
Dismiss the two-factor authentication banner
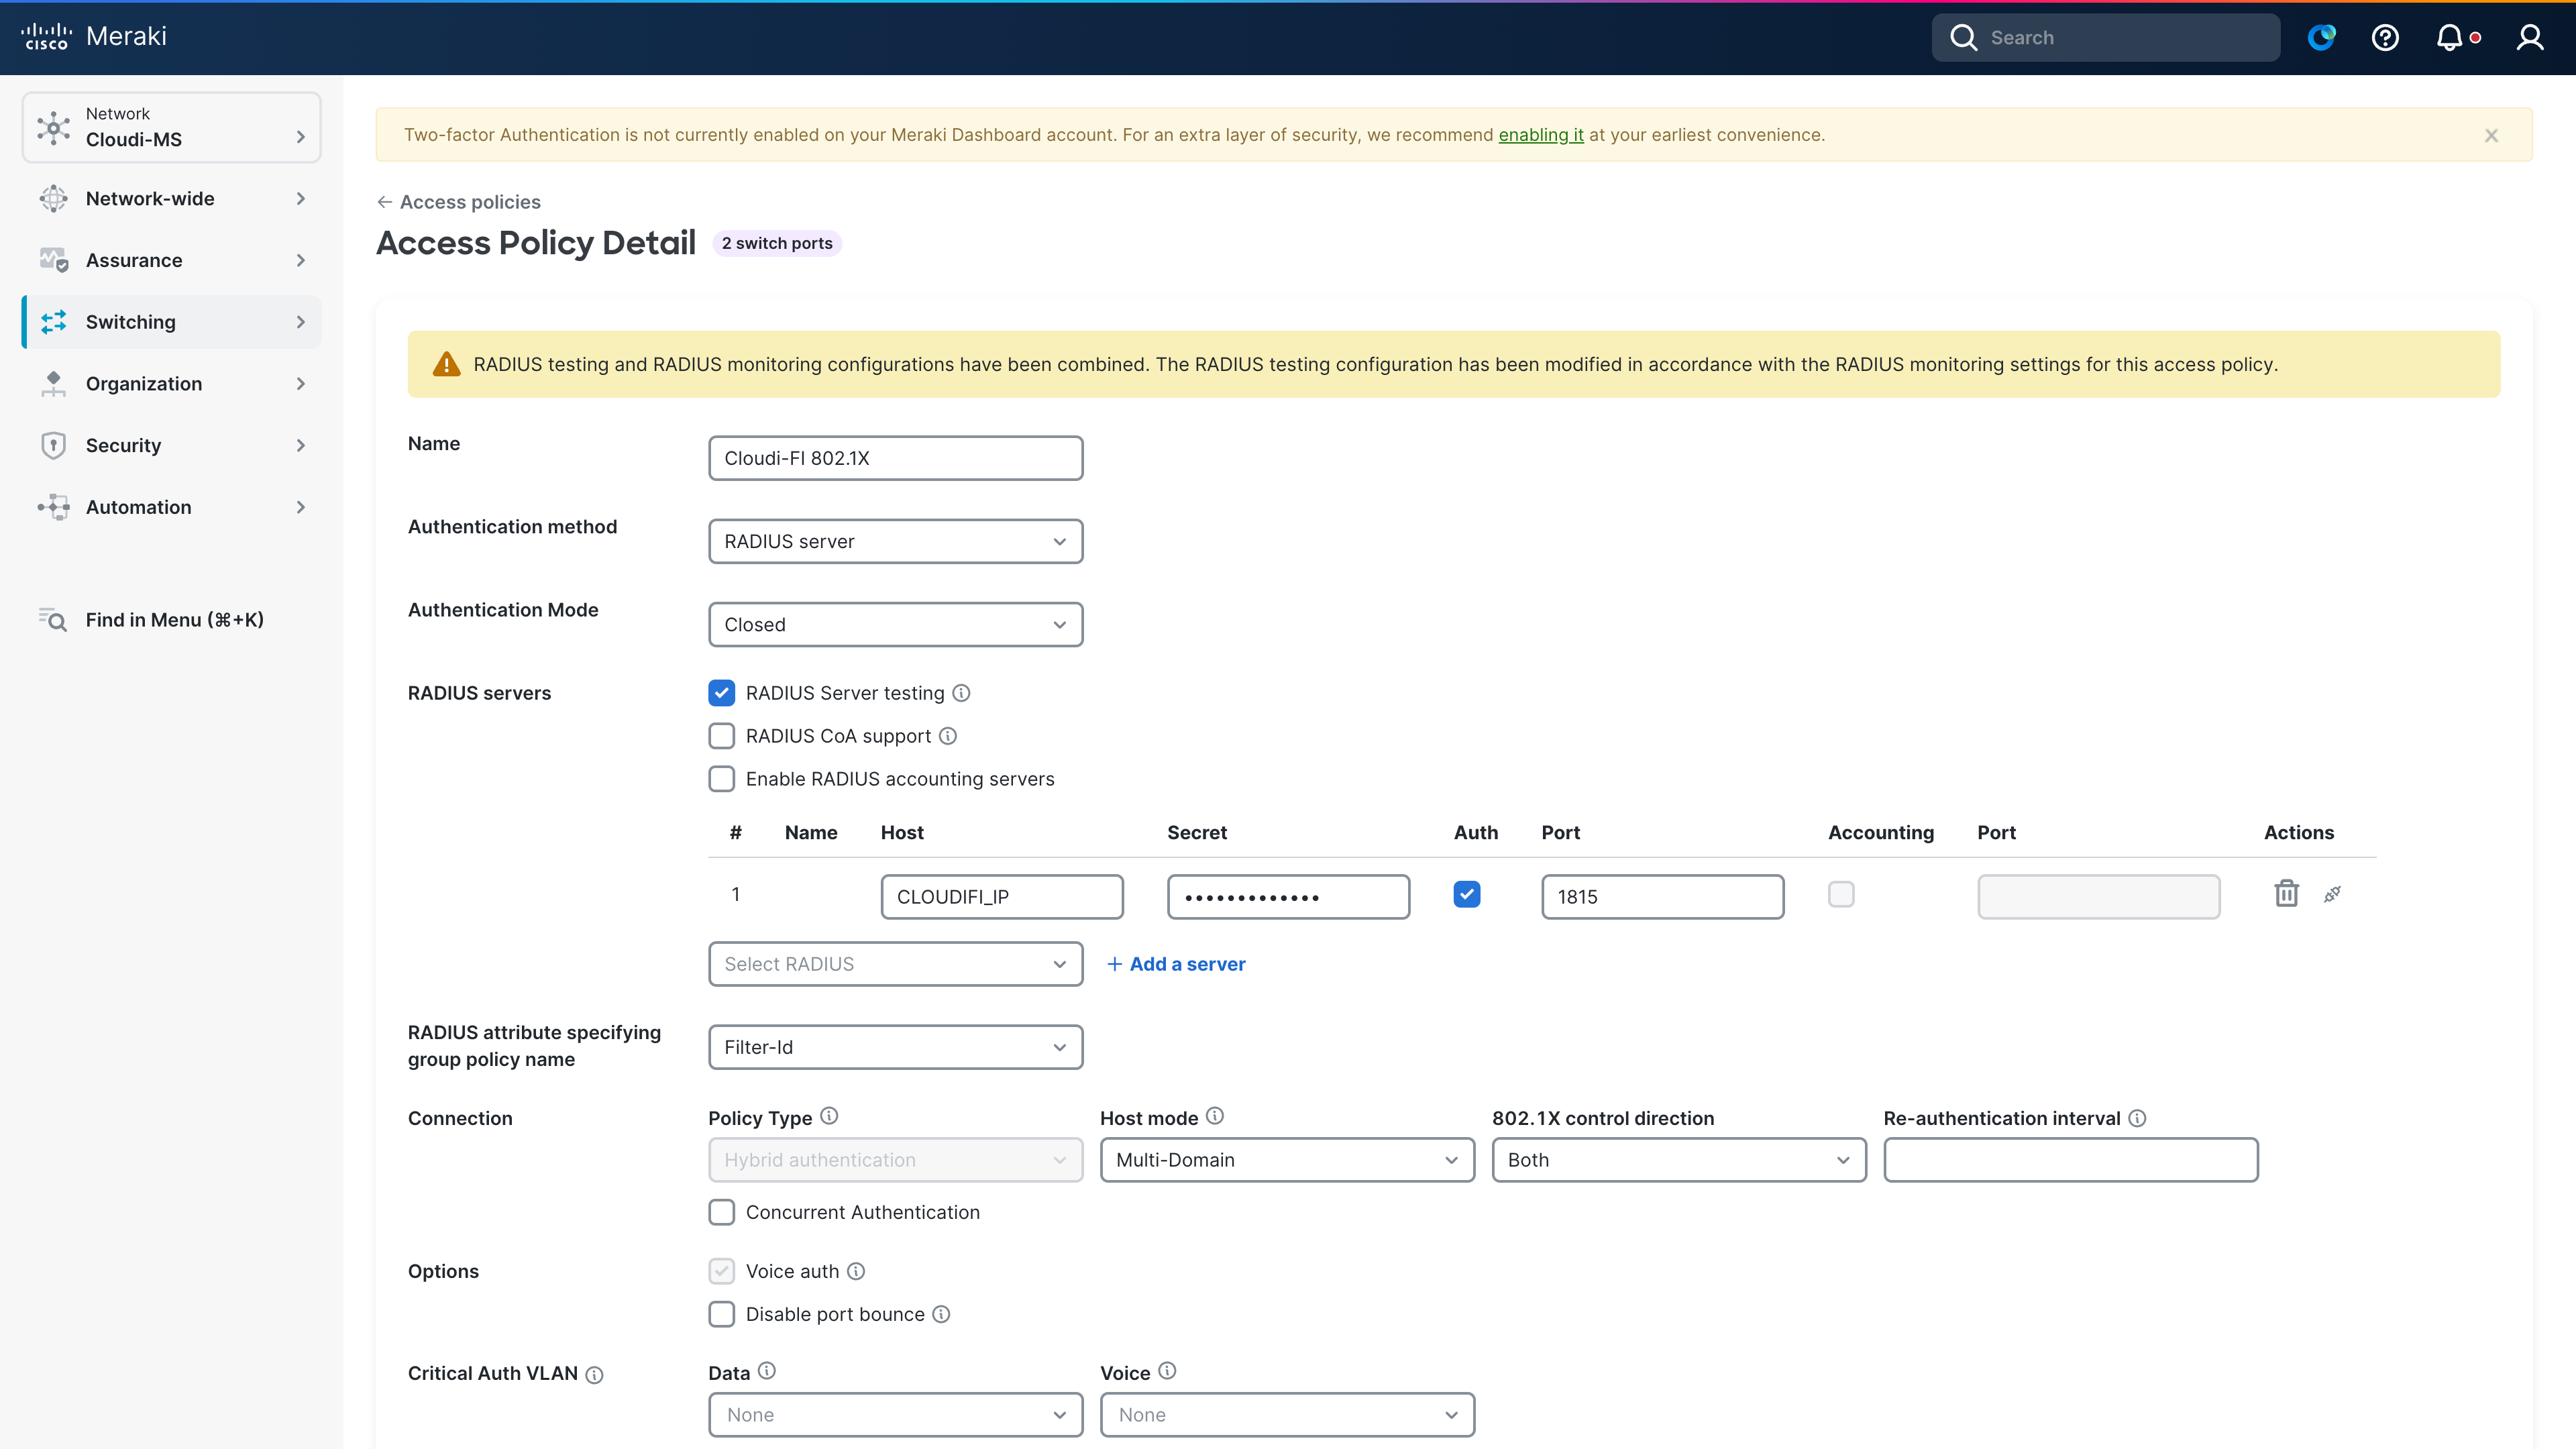[2491, 135]
